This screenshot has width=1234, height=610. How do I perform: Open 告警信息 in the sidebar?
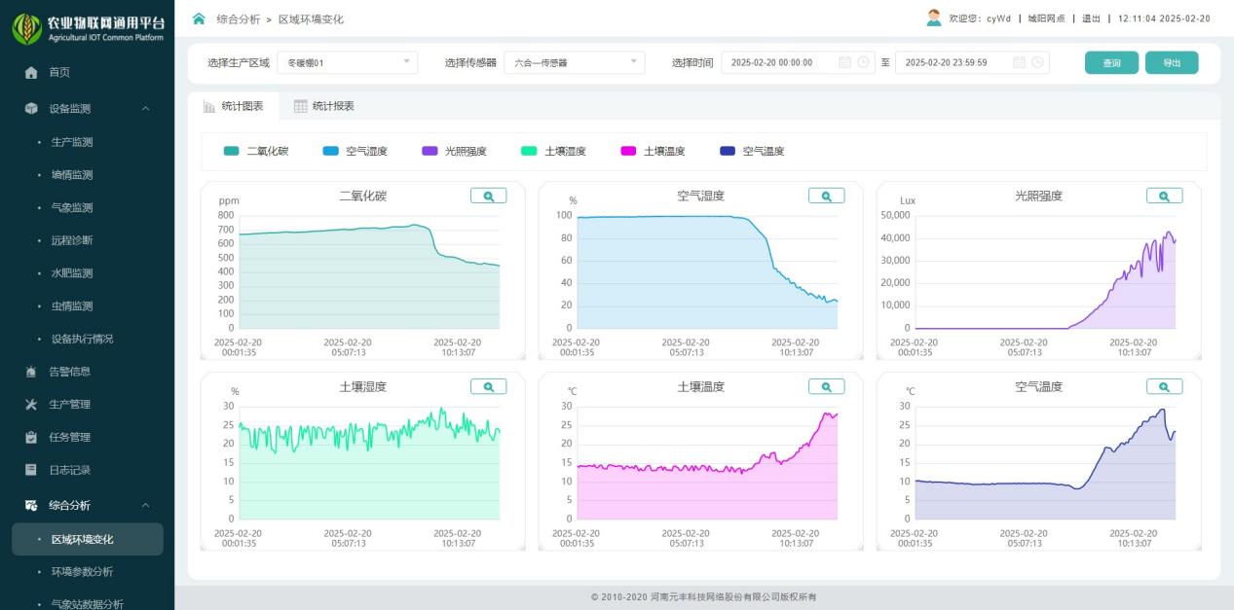pyautogui.click(x=70, y=372)
